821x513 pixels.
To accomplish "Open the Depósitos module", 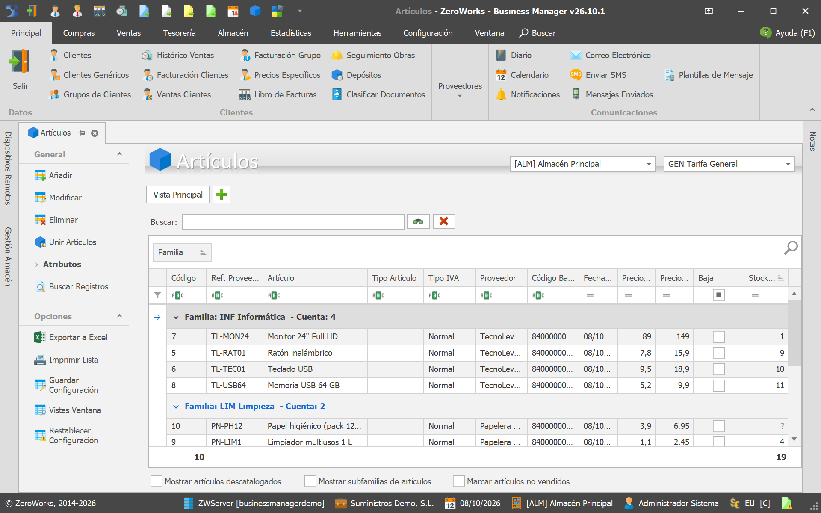I will pos(356,75).
